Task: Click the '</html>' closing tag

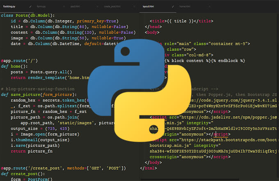Action: tap(149, 168)
